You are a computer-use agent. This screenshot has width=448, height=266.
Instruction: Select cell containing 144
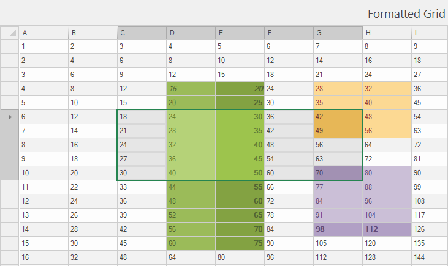tap(429, 257)
